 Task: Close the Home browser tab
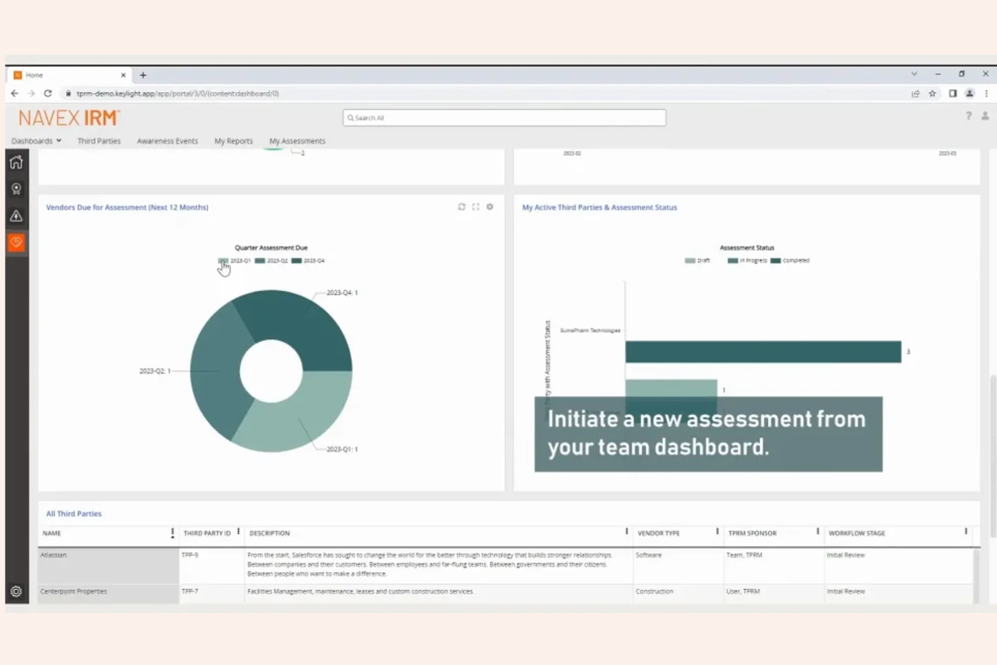[x=123, y=75]
